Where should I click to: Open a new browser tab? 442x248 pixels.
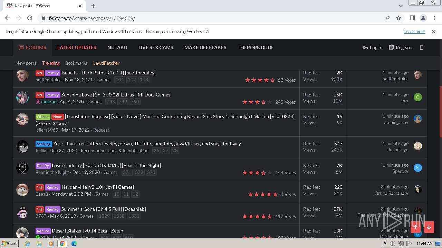pos(93,6)
